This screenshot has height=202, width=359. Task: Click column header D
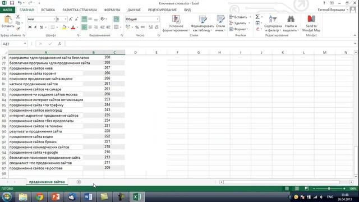[x=135, y=52]
